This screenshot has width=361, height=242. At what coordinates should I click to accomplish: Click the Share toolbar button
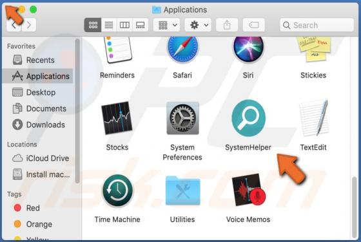[227, 25]
